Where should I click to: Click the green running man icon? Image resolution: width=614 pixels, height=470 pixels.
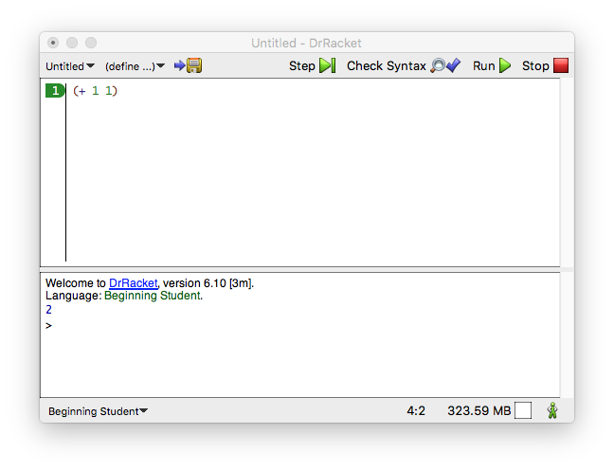[551, 410]
